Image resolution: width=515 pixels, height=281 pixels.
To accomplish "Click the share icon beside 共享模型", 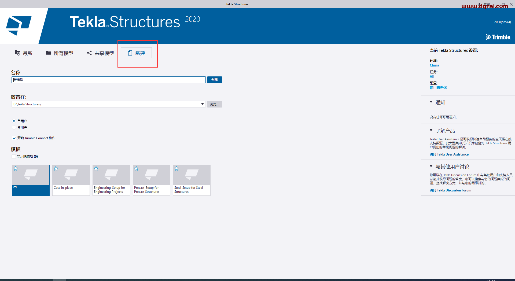I will tap(89, 53).
